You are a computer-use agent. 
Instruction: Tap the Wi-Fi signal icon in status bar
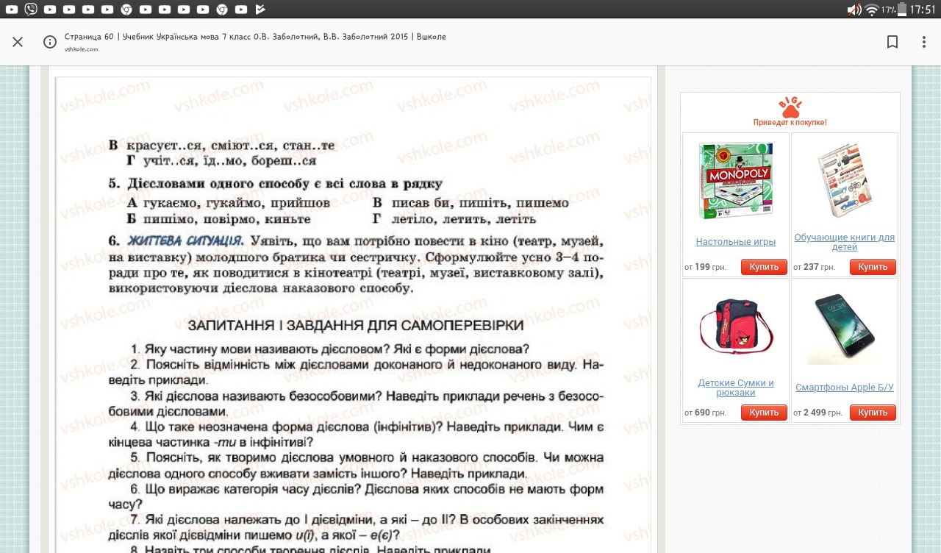click(x=872, y=10)
